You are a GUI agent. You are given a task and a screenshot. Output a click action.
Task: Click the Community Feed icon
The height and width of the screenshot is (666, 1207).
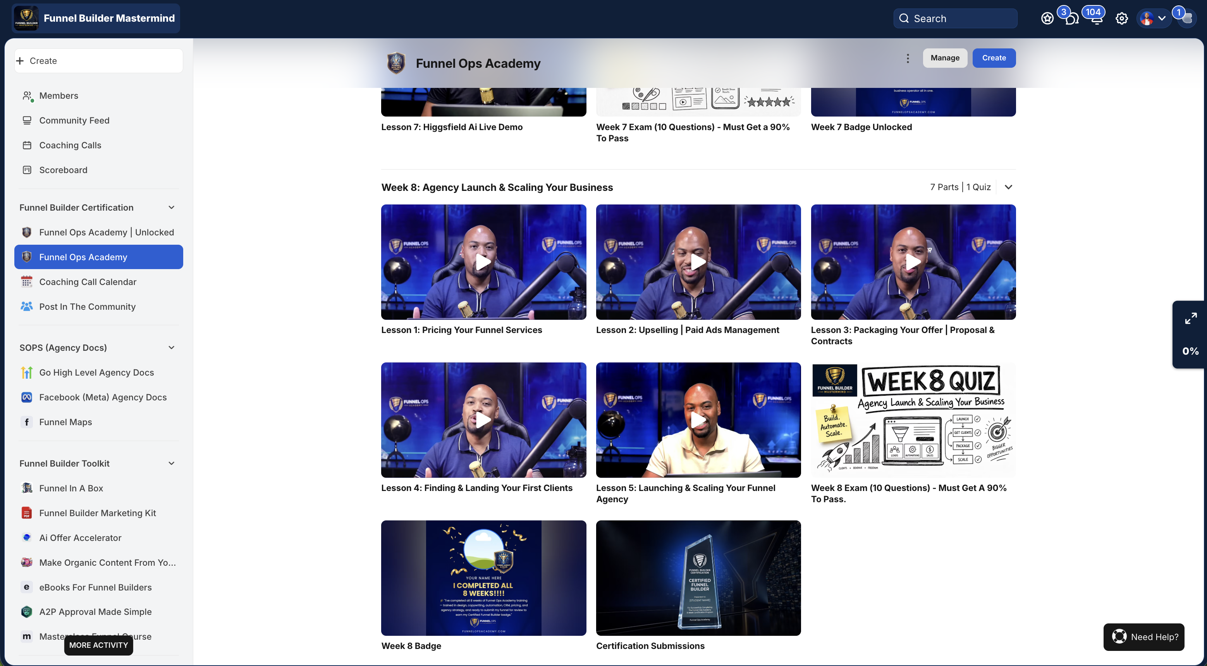pos(27,120)
